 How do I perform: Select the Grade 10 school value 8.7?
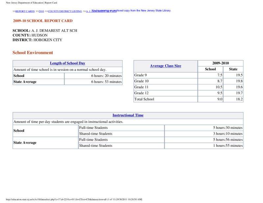point(220,81)
